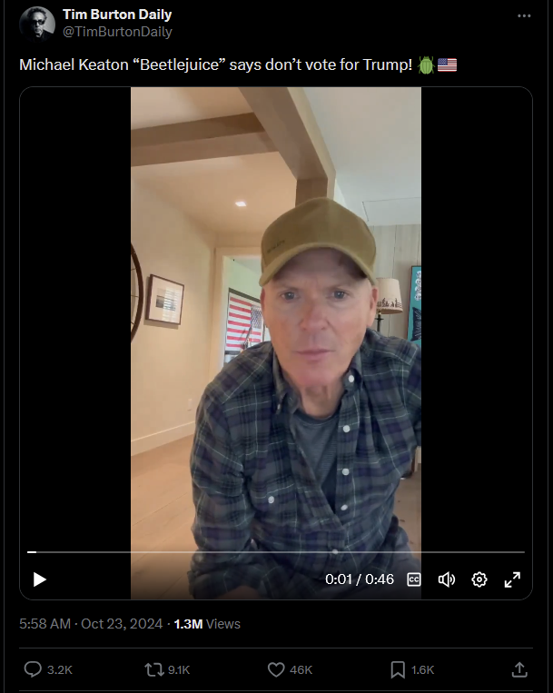Image resolution: width=553 pixels, height=693 pixels.
Task: Play the video
Action: tap(39, 579)
